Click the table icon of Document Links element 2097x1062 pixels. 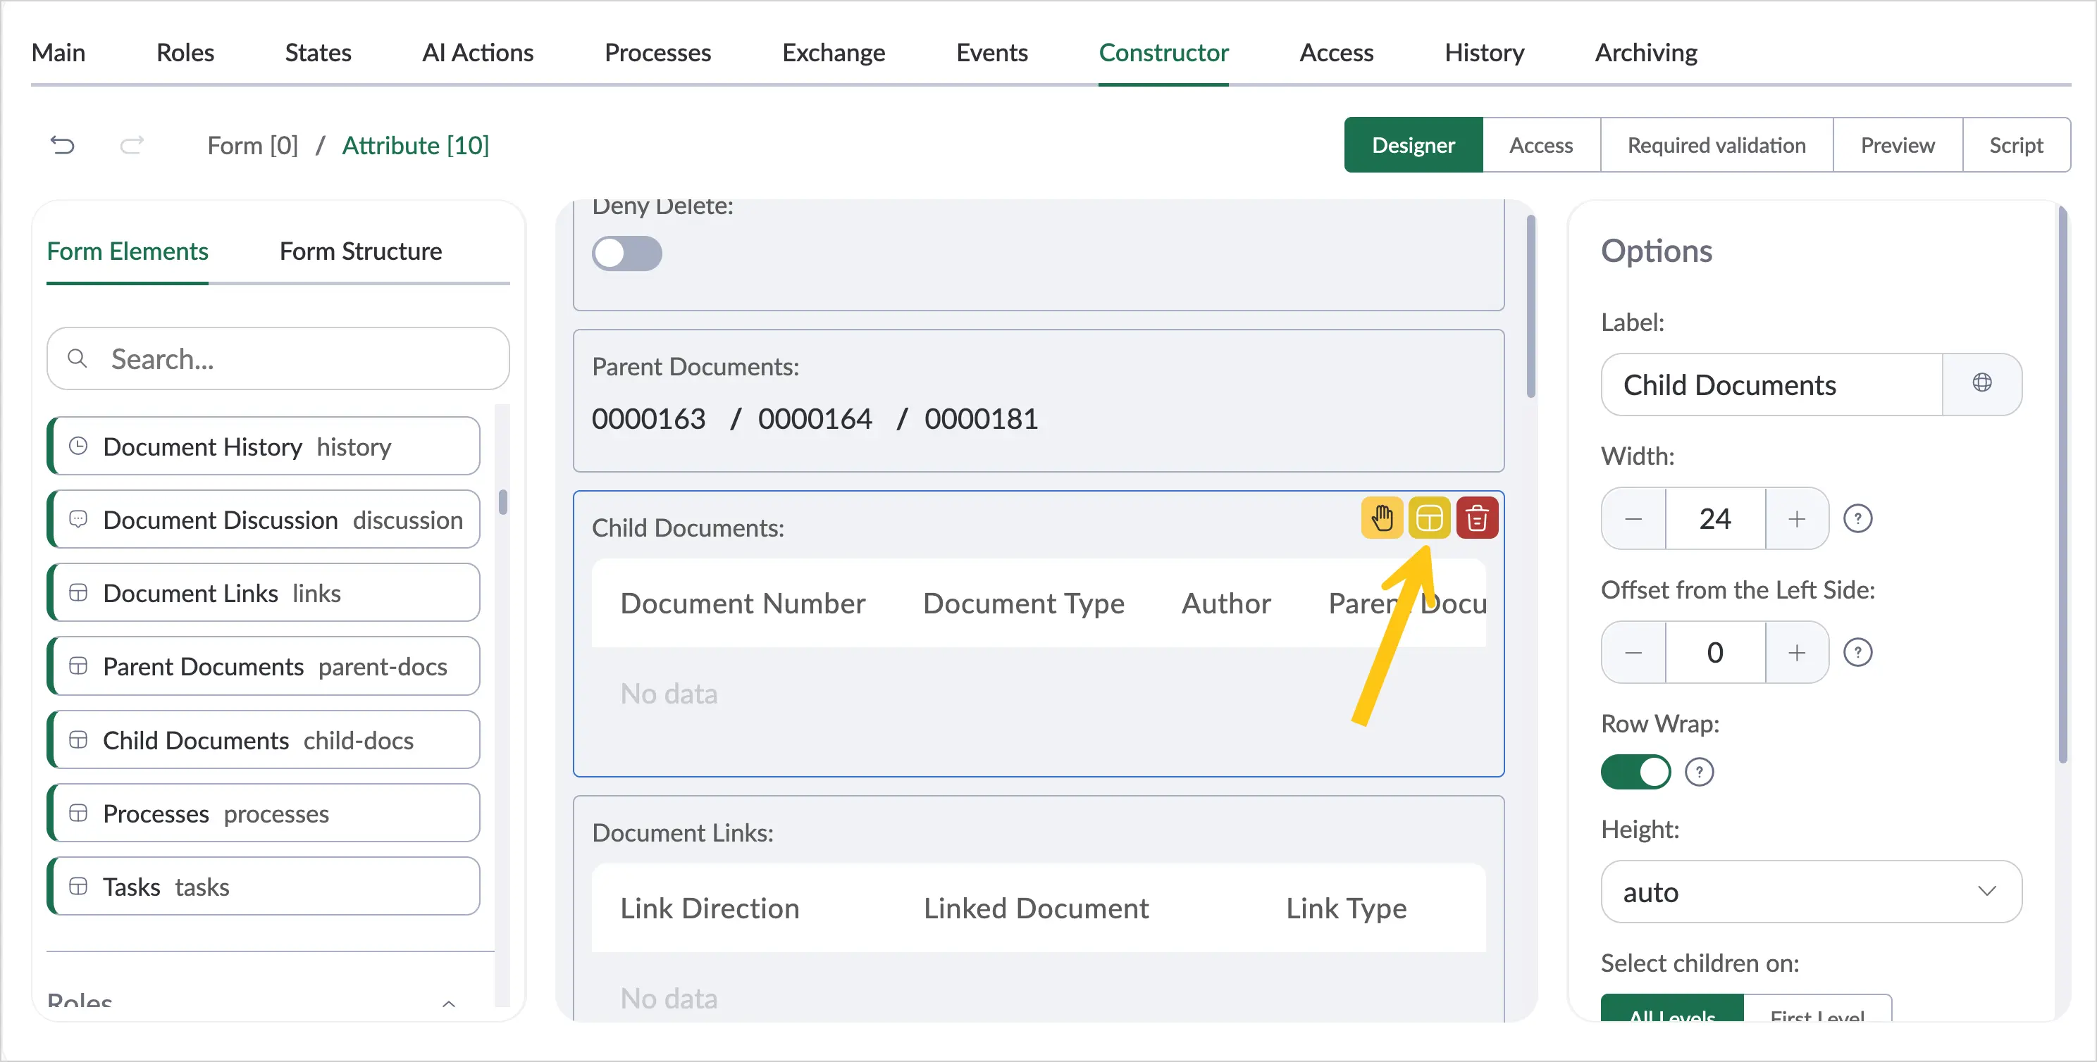coord(78,592)
